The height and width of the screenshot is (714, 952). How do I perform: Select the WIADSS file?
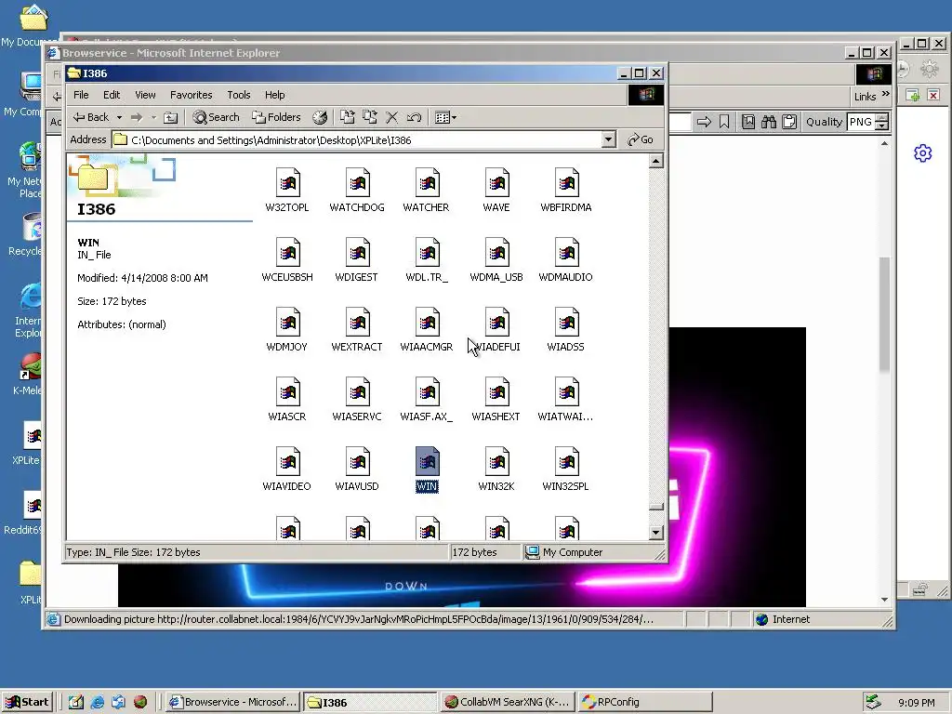coord(566,330)
